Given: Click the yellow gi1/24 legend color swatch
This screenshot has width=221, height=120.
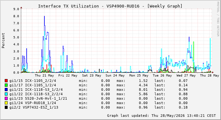Looking at the screenshot, I should [x=6, y=103].
